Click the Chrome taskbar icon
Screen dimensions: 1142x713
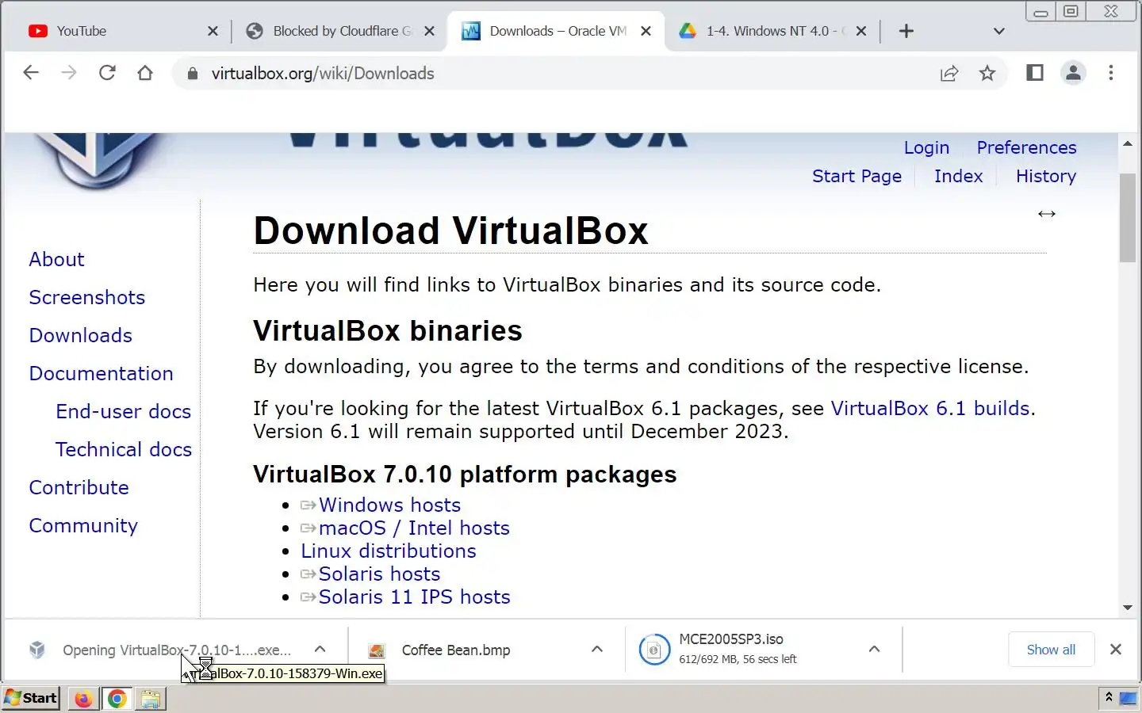tap(117, 699)
